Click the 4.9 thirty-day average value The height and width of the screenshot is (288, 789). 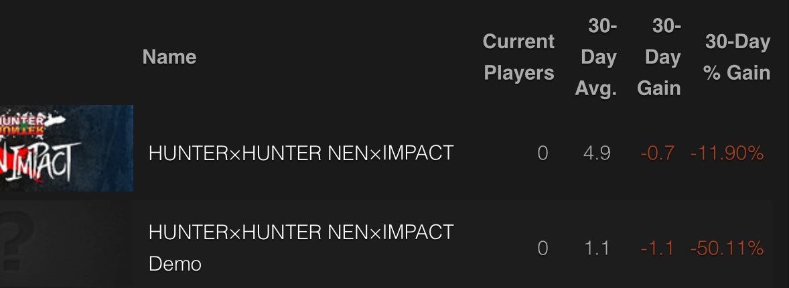point(596,153)
